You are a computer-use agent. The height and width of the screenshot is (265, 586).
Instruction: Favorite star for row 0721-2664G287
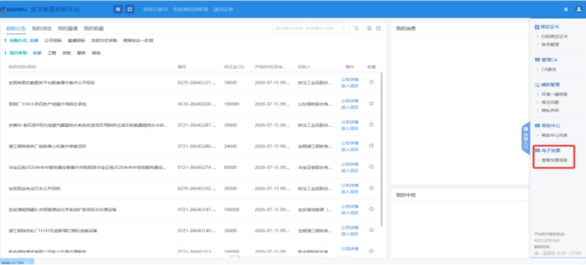pyautogui.click(x=371, y=124)
